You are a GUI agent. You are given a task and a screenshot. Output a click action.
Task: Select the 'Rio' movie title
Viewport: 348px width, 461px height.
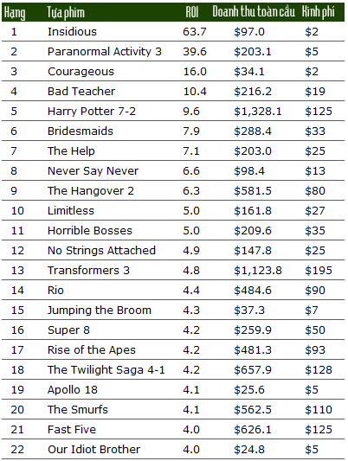click(x=55, y=291)
